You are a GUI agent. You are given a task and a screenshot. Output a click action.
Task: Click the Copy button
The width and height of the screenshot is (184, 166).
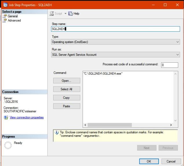pos(67,98)
